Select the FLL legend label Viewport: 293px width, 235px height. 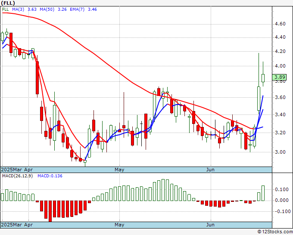6,9
